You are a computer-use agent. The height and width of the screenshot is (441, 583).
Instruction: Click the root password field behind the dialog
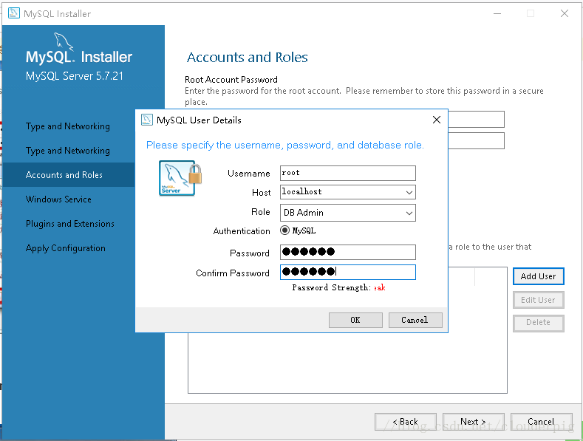[477, 120]
